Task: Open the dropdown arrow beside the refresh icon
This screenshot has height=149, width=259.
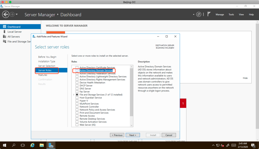Action: point(194,15)
